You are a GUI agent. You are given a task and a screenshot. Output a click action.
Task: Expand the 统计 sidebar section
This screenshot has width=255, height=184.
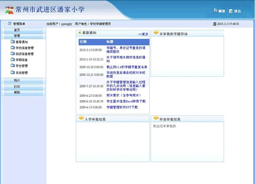point(24,80)
